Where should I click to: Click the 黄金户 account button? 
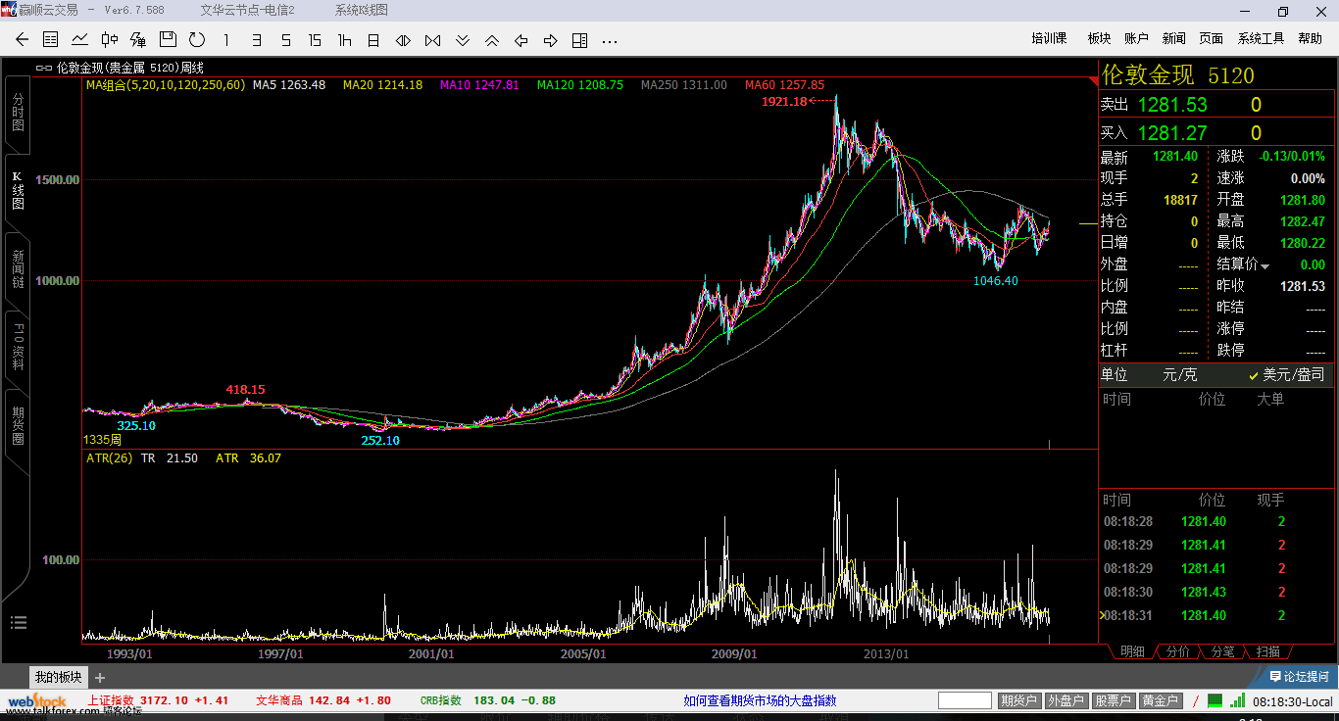[x=1161, y=700]
